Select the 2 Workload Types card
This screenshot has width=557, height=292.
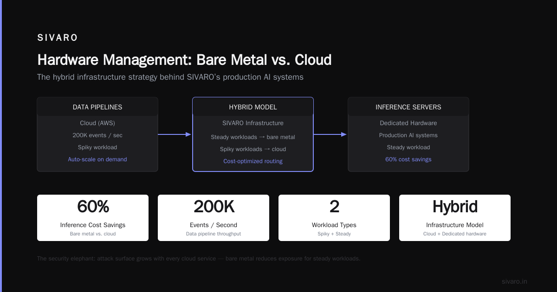(334, 218)
